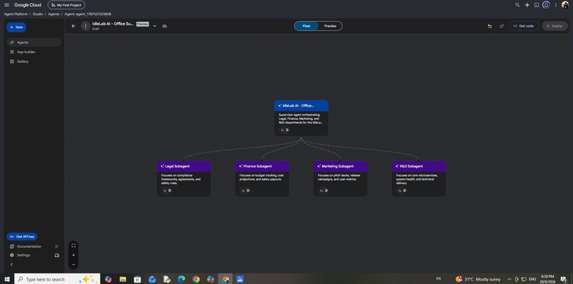Open the notifications bell icon
Image resolution: width=573 pixels, height=284 pixels.
pyautogui.click(x=546, y=5)
